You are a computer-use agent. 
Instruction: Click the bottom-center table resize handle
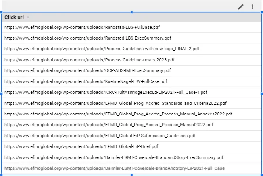pos(132,175)
